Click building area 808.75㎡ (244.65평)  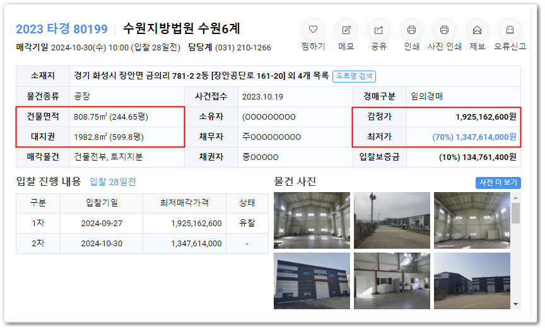click(111, 117)
